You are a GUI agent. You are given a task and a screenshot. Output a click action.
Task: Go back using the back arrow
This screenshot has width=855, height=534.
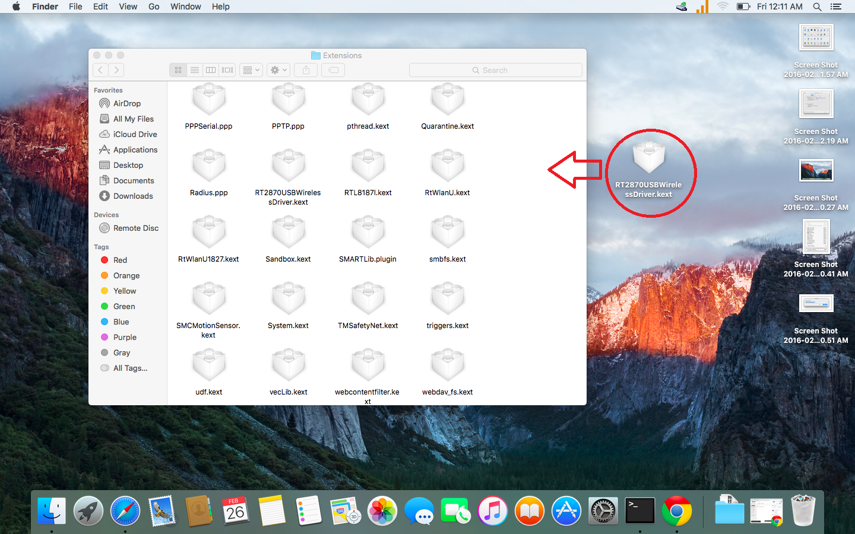(100, 70)
